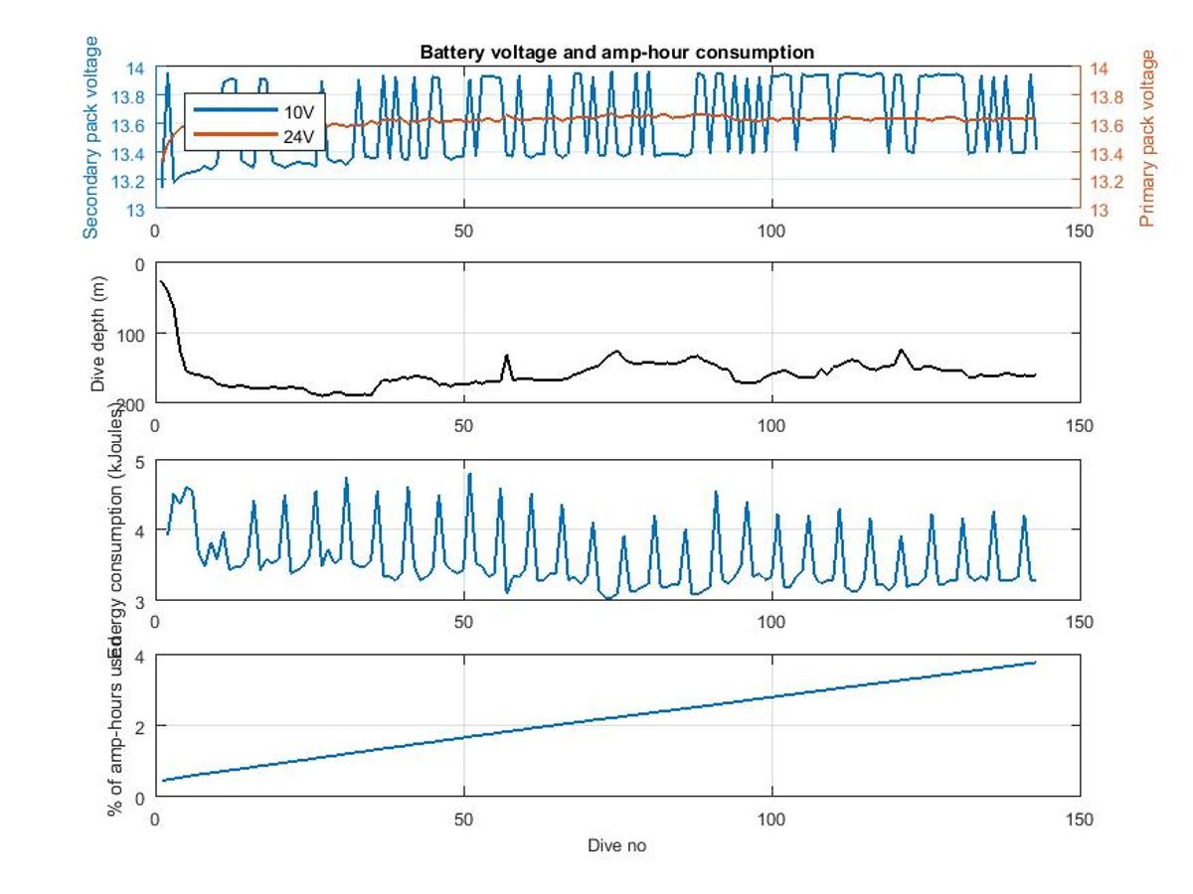Click y-axis tick "3" on the energy consumption plot
Screen dimensions: 1193x894
[x=141, y=601]
